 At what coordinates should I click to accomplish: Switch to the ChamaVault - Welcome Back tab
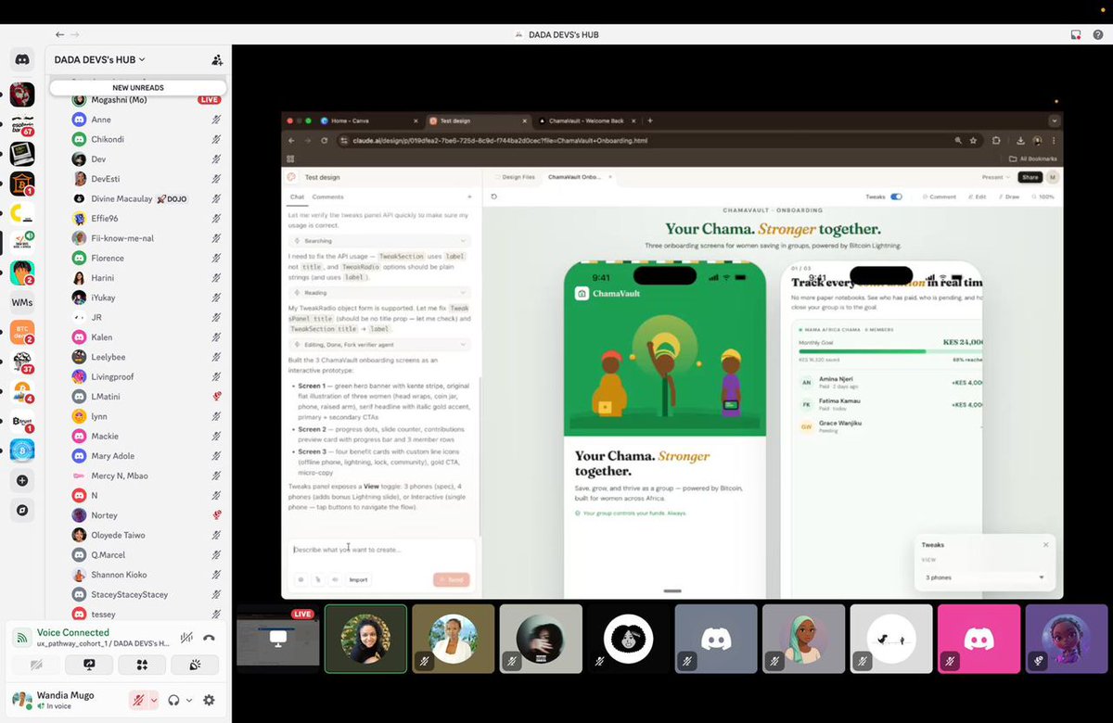pos(585,120)
